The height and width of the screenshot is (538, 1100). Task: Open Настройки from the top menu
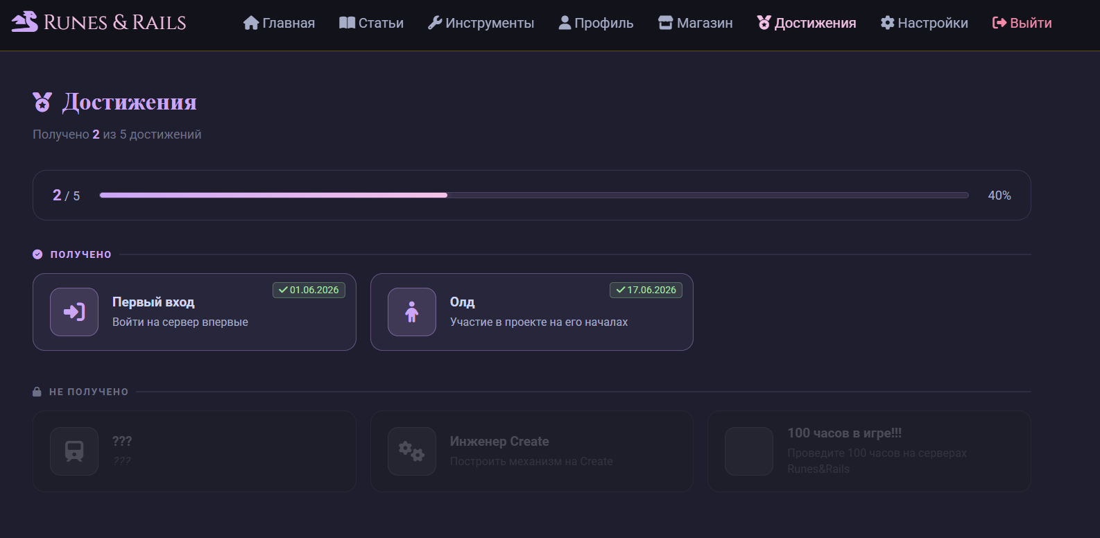click(x=924, y=23)
